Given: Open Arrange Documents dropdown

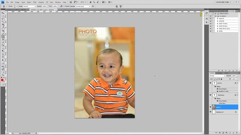Looking at the screenshot, I should pyautogui.click(x=104, y=2).
